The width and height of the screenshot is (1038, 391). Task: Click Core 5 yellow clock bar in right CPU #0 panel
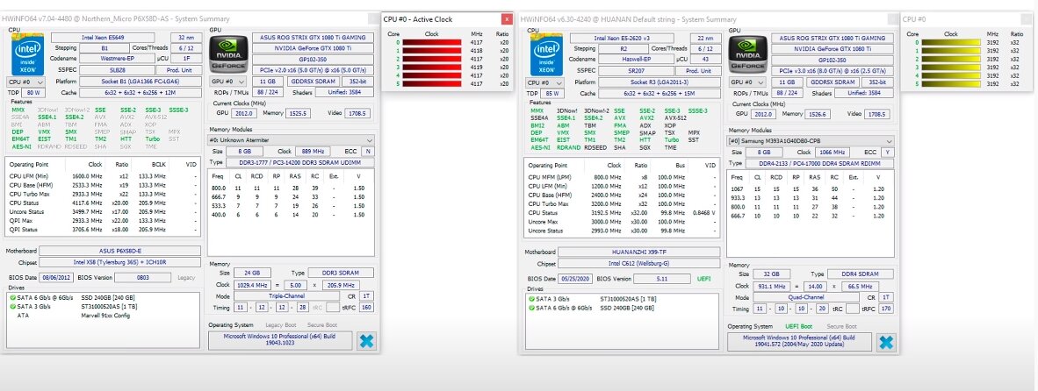click(x=951, y=84)
